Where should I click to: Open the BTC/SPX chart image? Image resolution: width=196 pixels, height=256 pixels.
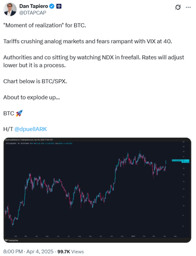[97, 190]
